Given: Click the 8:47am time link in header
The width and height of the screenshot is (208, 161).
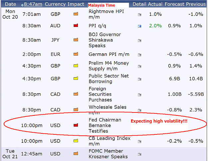Looking at the screenshot, I should click(x=33, y=4).
